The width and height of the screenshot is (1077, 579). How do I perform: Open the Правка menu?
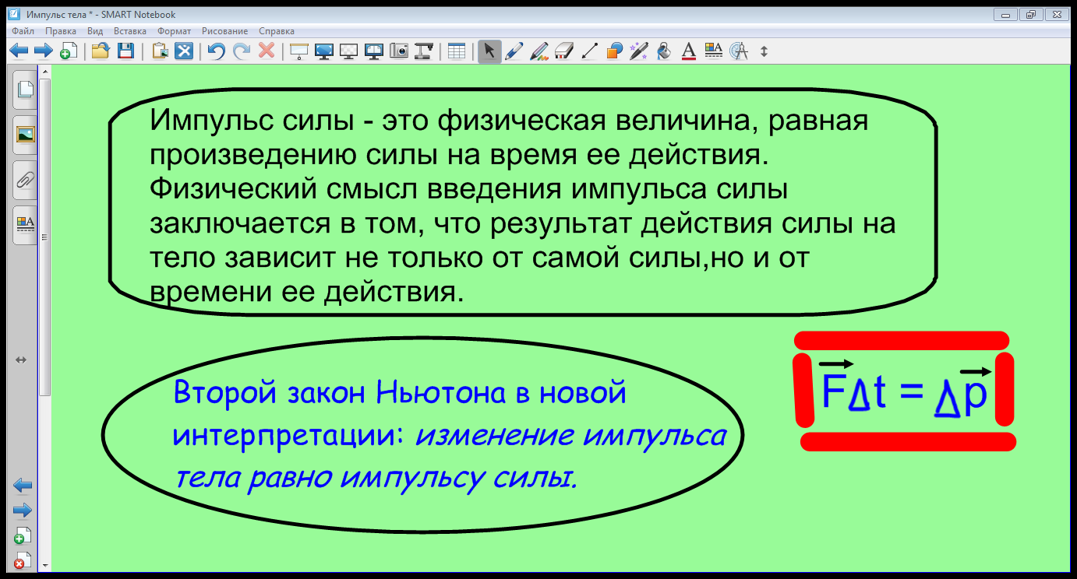(x=61, y=31)
